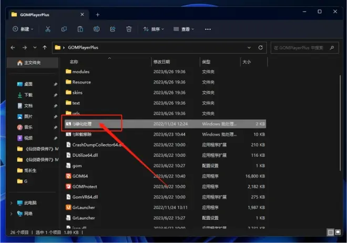Sort by 修改日期 column header
This screenshot has height=243, width=347.
click(161, 62)
